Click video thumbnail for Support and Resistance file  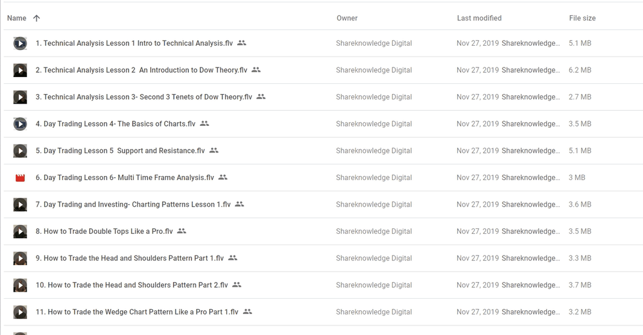(20, 151)
